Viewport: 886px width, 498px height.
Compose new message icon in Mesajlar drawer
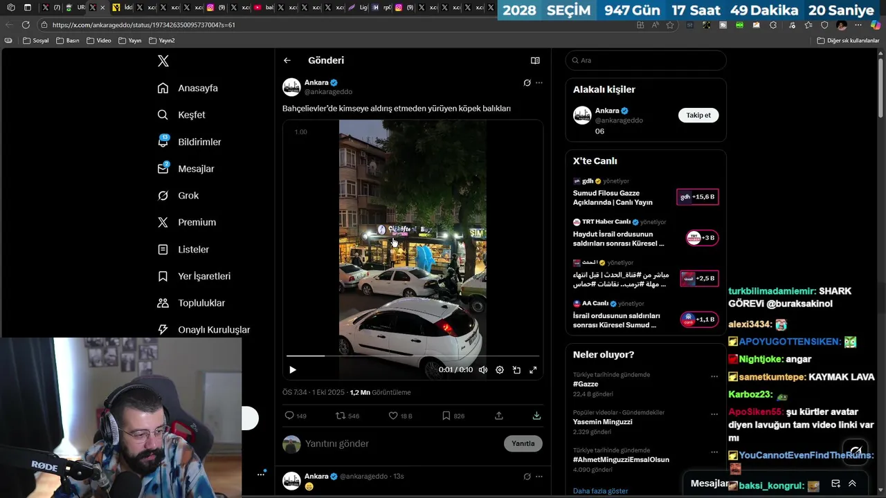(x=835, y=483)
